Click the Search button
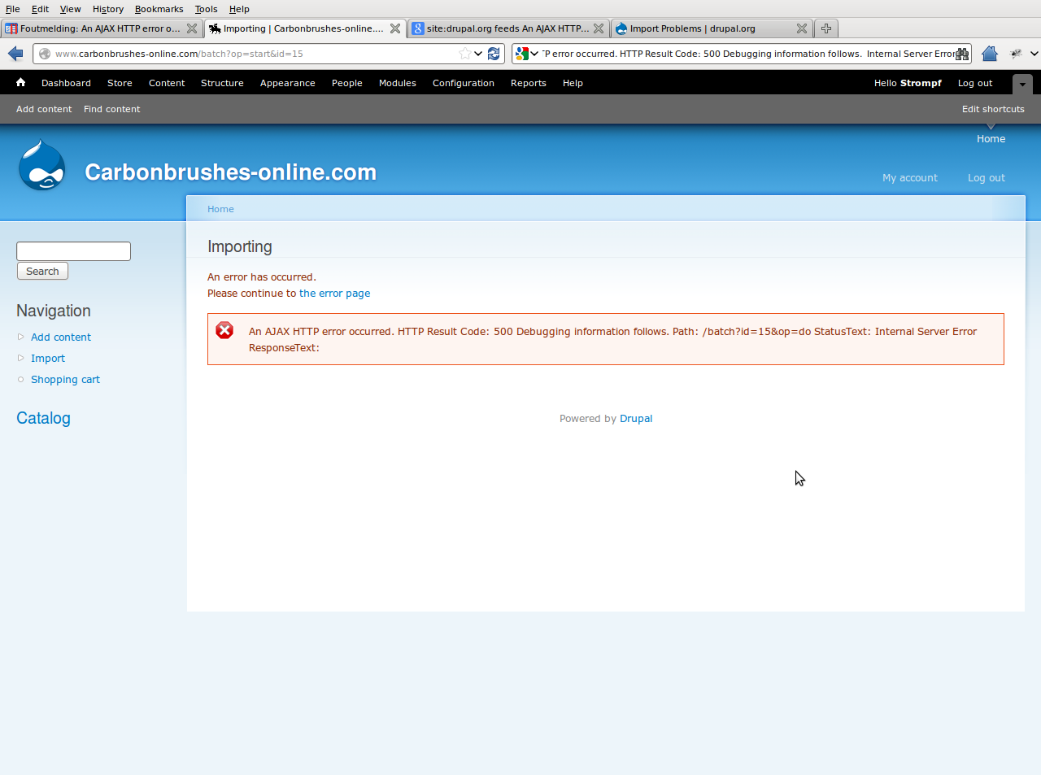The width and height of the screenshot is (1041, 775). point(42,272)
